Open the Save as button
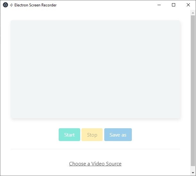This screenshot has width=196, height=176. 118,135
